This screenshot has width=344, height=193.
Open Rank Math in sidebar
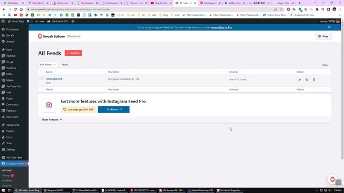(x=12, y=117)
